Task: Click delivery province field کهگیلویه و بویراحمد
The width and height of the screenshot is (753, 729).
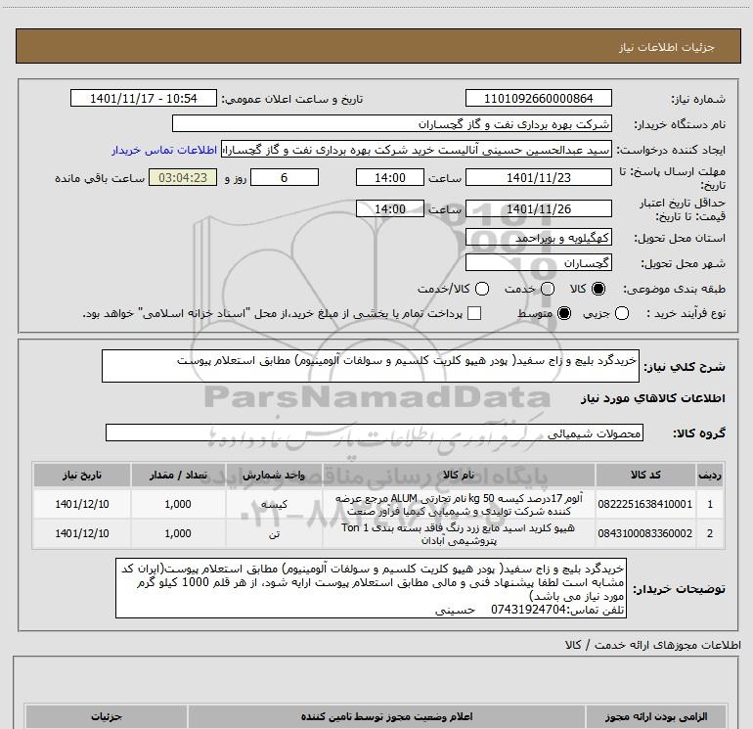Action: point(538,238)
